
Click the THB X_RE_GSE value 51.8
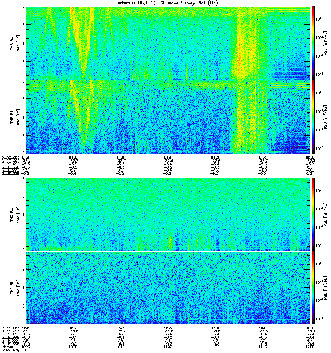click(x=26, y=158)
